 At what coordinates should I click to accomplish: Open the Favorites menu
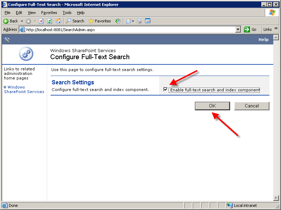tap(49, 13)
